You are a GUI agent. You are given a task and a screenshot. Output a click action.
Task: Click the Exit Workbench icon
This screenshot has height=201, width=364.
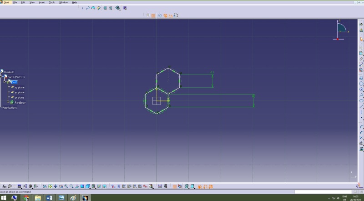pos(361,30)
